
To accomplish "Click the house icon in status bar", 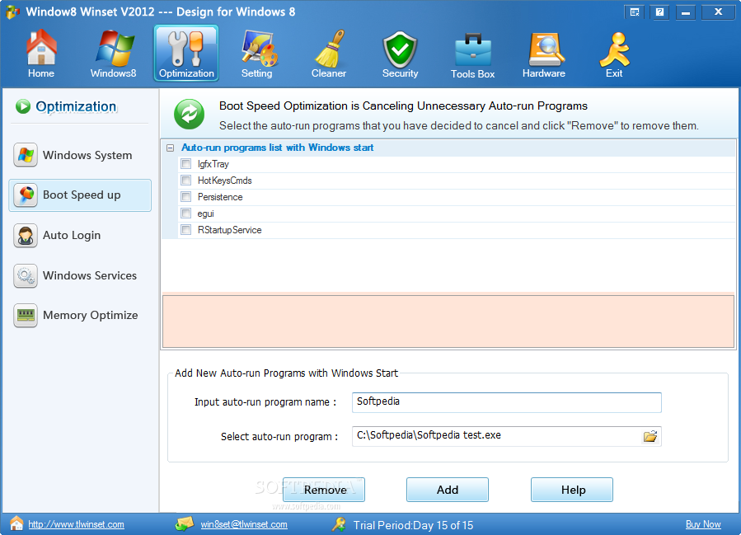I will (x=16, y=523).
